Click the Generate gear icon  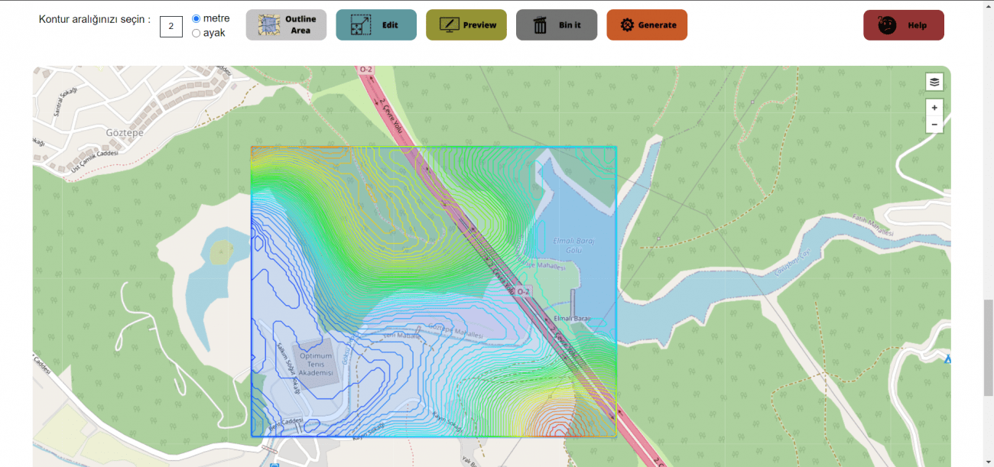click(627, 25)
